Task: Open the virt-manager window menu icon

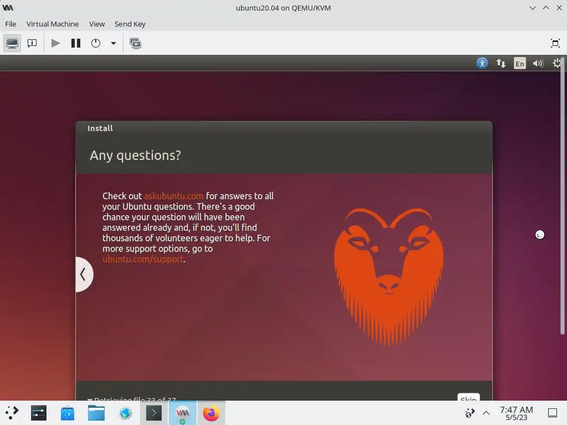Action: 8,8
